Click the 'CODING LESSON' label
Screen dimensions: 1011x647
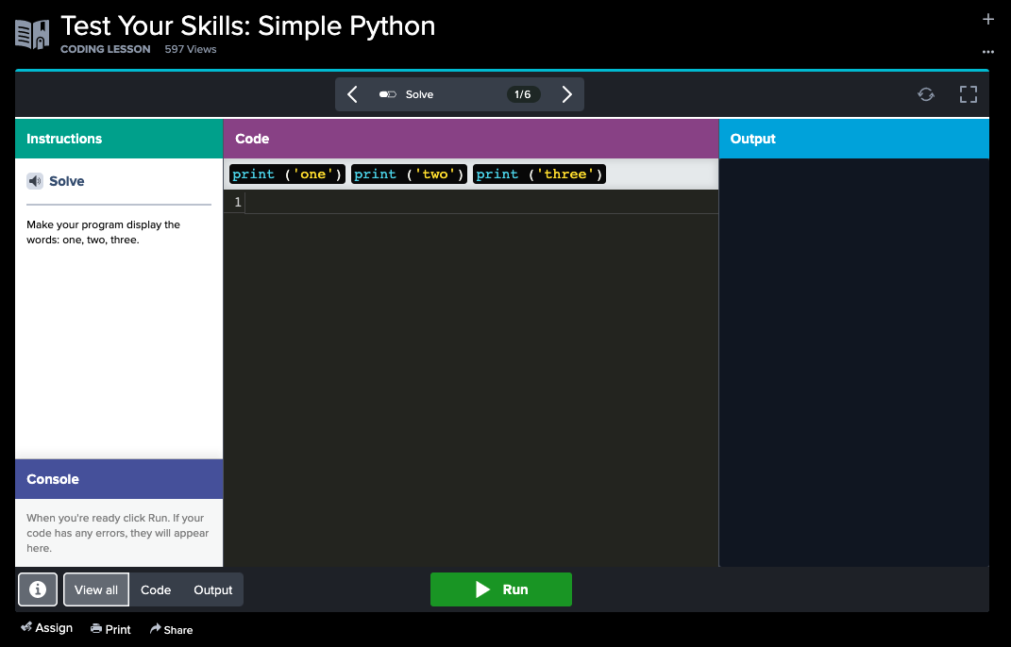105,49
